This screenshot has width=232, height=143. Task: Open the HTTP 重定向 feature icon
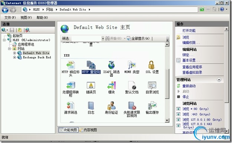pos(91,65)
